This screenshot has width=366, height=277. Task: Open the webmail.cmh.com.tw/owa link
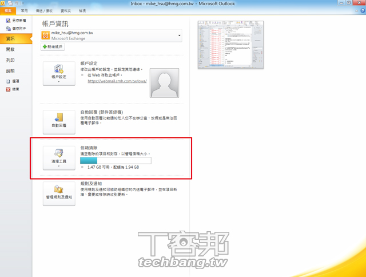(x=117, y=81)
